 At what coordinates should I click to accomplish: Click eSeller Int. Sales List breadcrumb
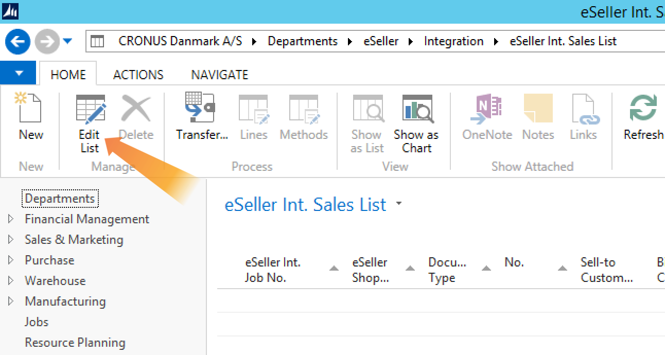pos(563,42)
